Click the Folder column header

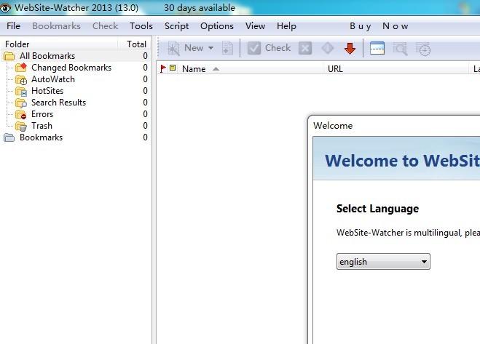coord(60,44)
